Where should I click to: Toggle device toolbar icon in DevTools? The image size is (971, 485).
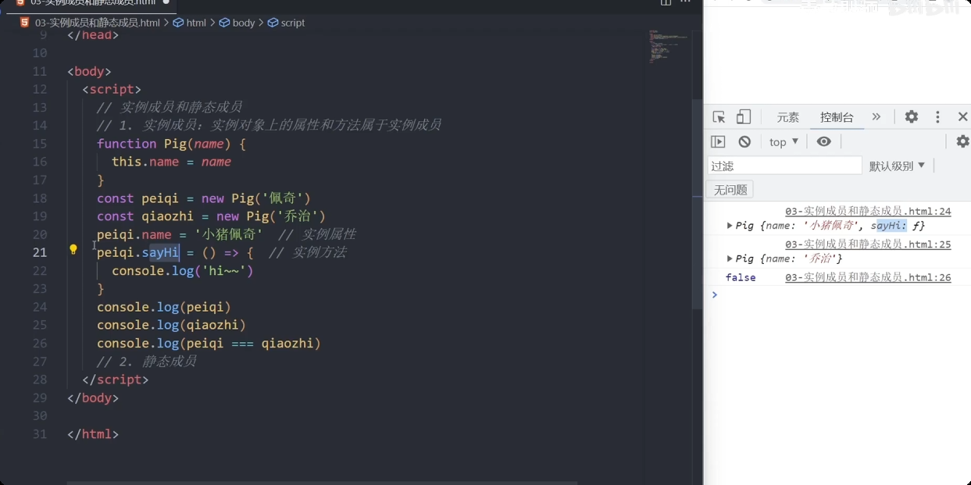pyautogui.click(x=744, y=117)
